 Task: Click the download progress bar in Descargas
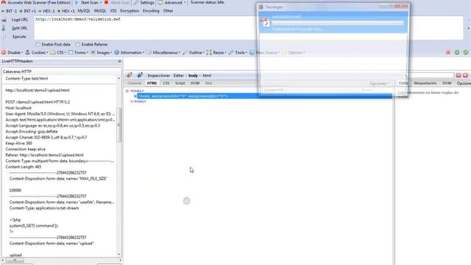338,23
